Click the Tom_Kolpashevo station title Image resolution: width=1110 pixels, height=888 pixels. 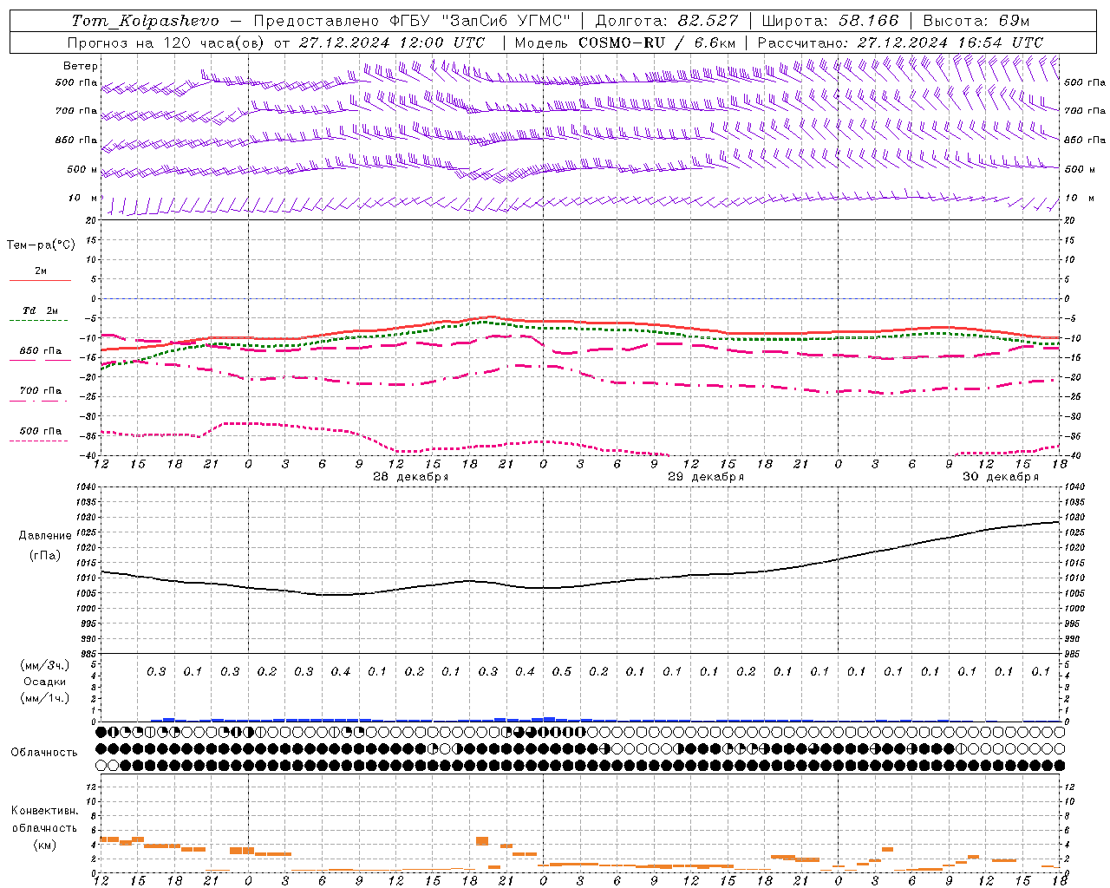click(x=145, y=21)
